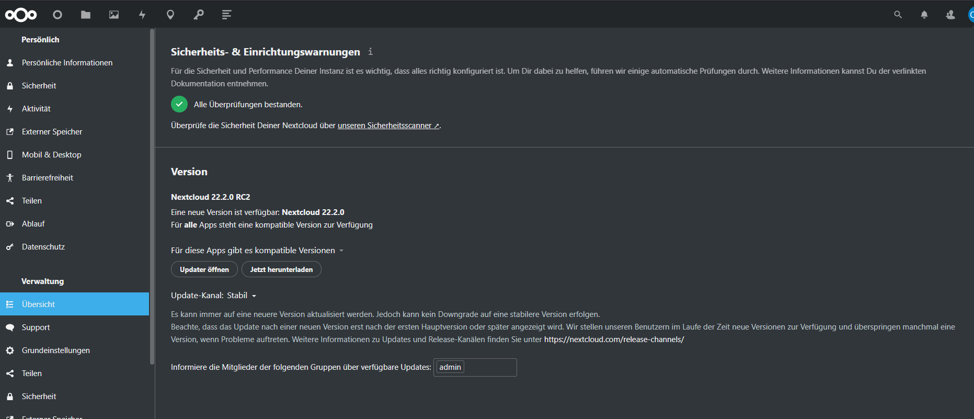Image resolution: width=974 pixels, height=419 pixels.
Task: Open Barrierefreiheit settings
Action: [74, 178]
